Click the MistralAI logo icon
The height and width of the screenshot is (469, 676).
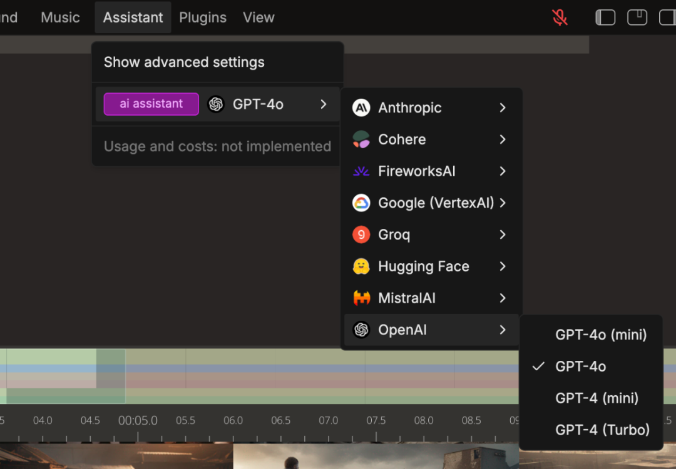tap(361, 298)
